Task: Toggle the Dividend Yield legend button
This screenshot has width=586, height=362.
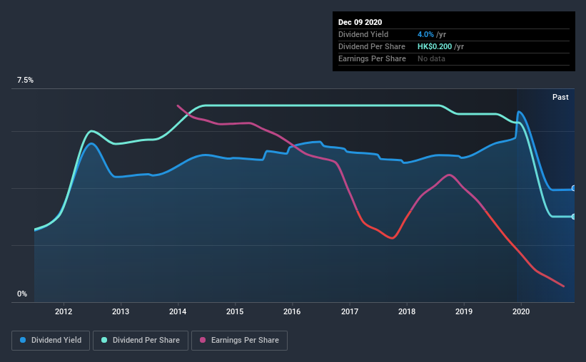Action: click(51, 341)
